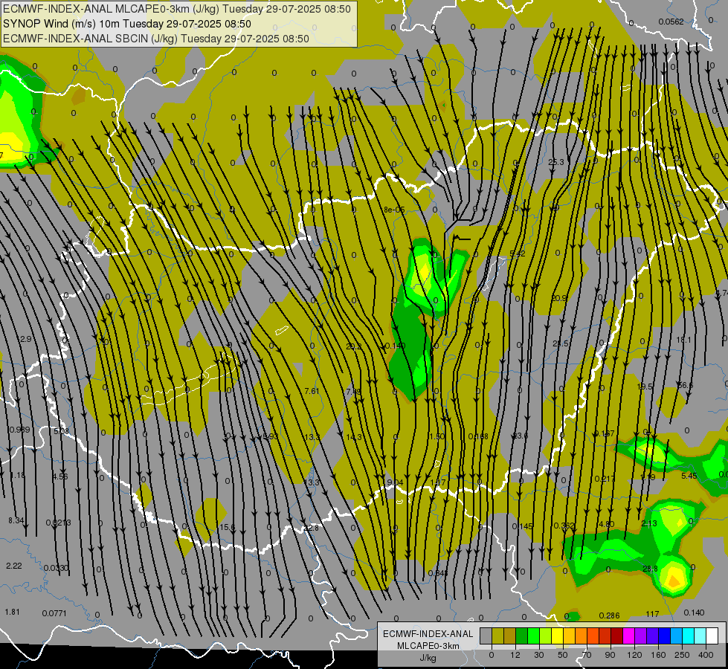This screenshot has height=669, width=728.
Task: Click the map value 0.362
Action: click(564, 526)
